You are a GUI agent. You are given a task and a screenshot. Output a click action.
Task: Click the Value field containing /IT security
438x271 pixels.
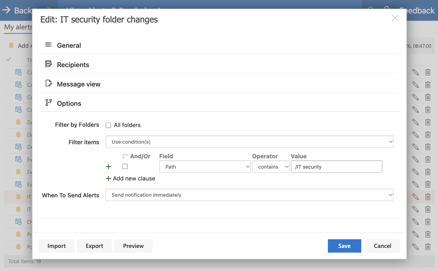coord(337,167)
